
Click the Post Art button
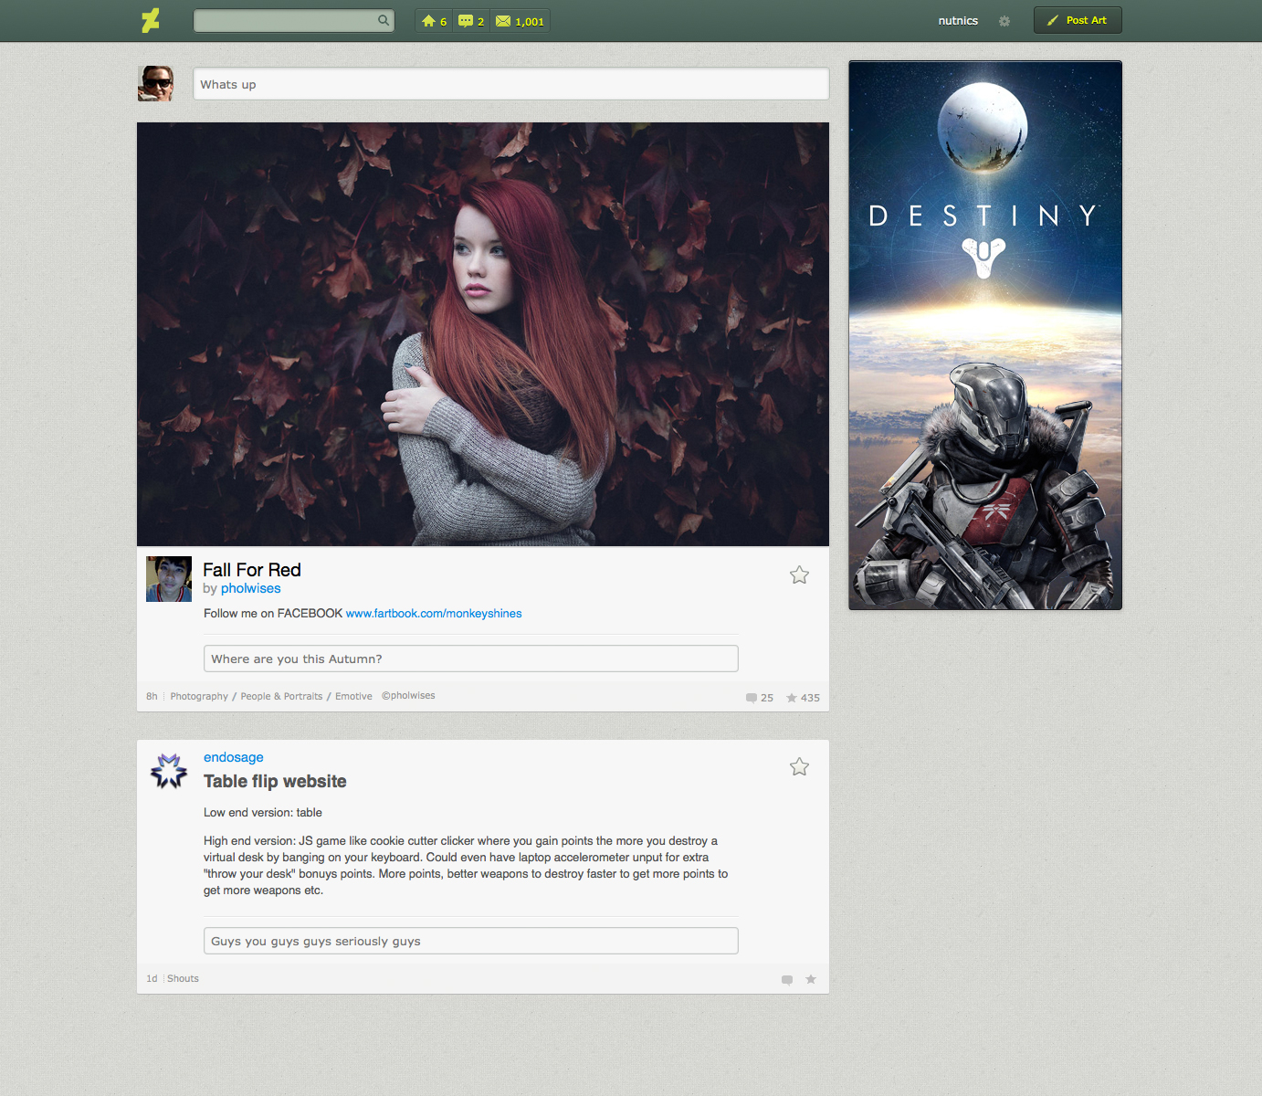pyautogui.click(x=1078, y=20)
